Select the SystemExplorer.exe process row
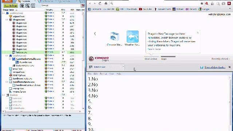Screen dimensions: 233x131 coord(42,65)
